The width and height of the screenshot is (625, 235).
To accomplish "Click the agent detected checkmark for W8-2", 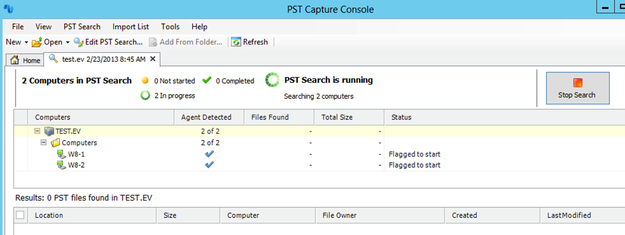I will [209, 165].
